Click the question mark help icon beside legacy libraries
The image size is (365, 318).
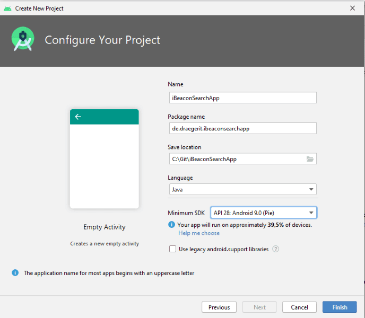tap(276, 249)
